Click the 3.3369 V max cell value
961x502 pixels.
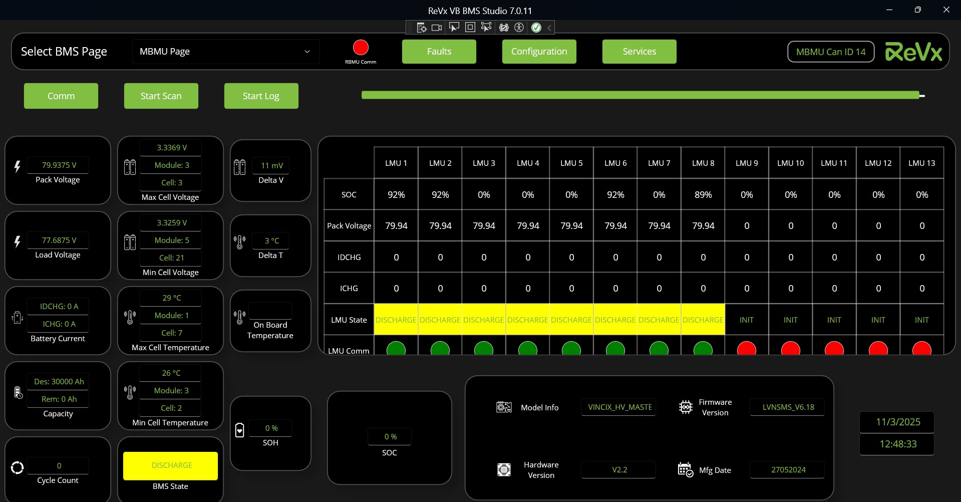(171, 147)
